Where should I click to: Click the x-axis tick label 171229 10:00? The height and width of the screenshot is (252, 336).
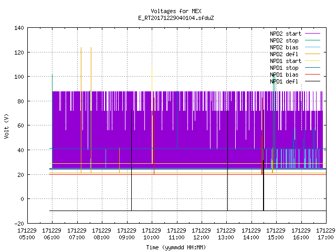(152, 234)
